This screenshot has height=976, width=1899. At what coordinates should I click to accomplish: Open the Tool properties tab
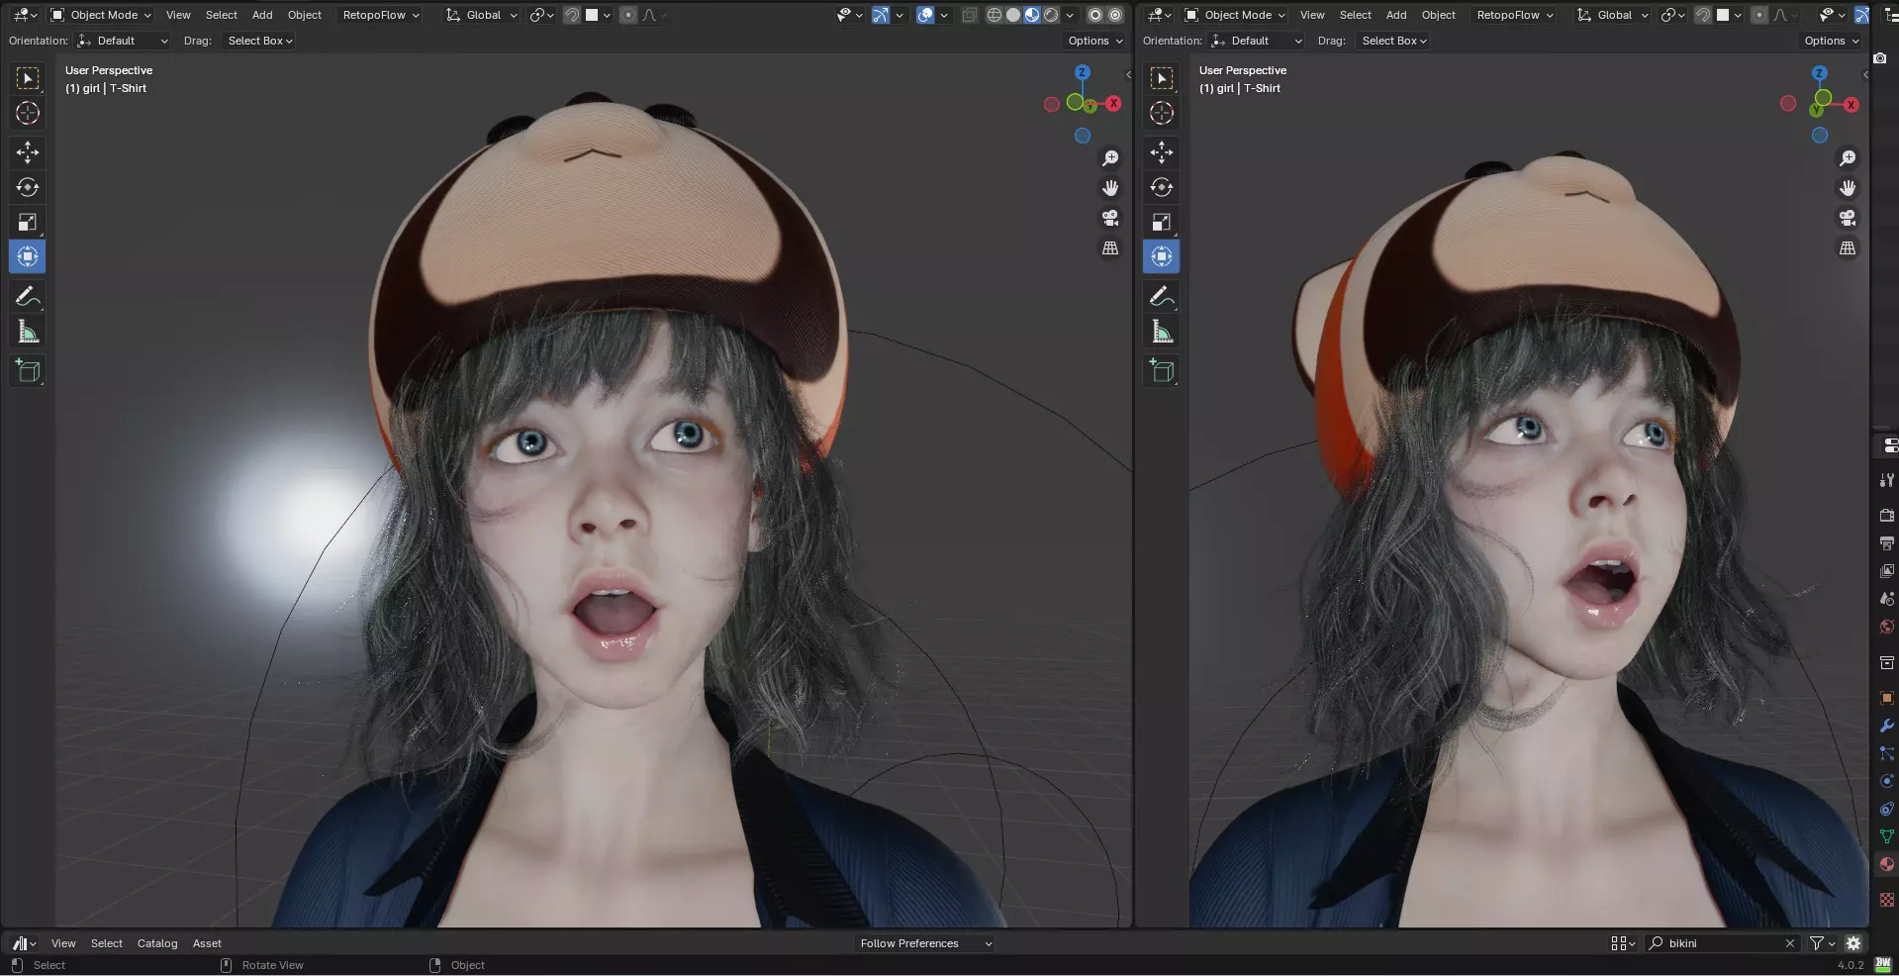[1886, 480]
